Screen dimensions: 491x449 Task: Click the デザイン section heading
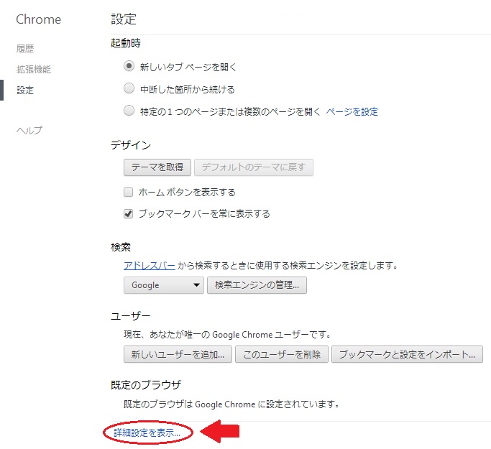131,145
